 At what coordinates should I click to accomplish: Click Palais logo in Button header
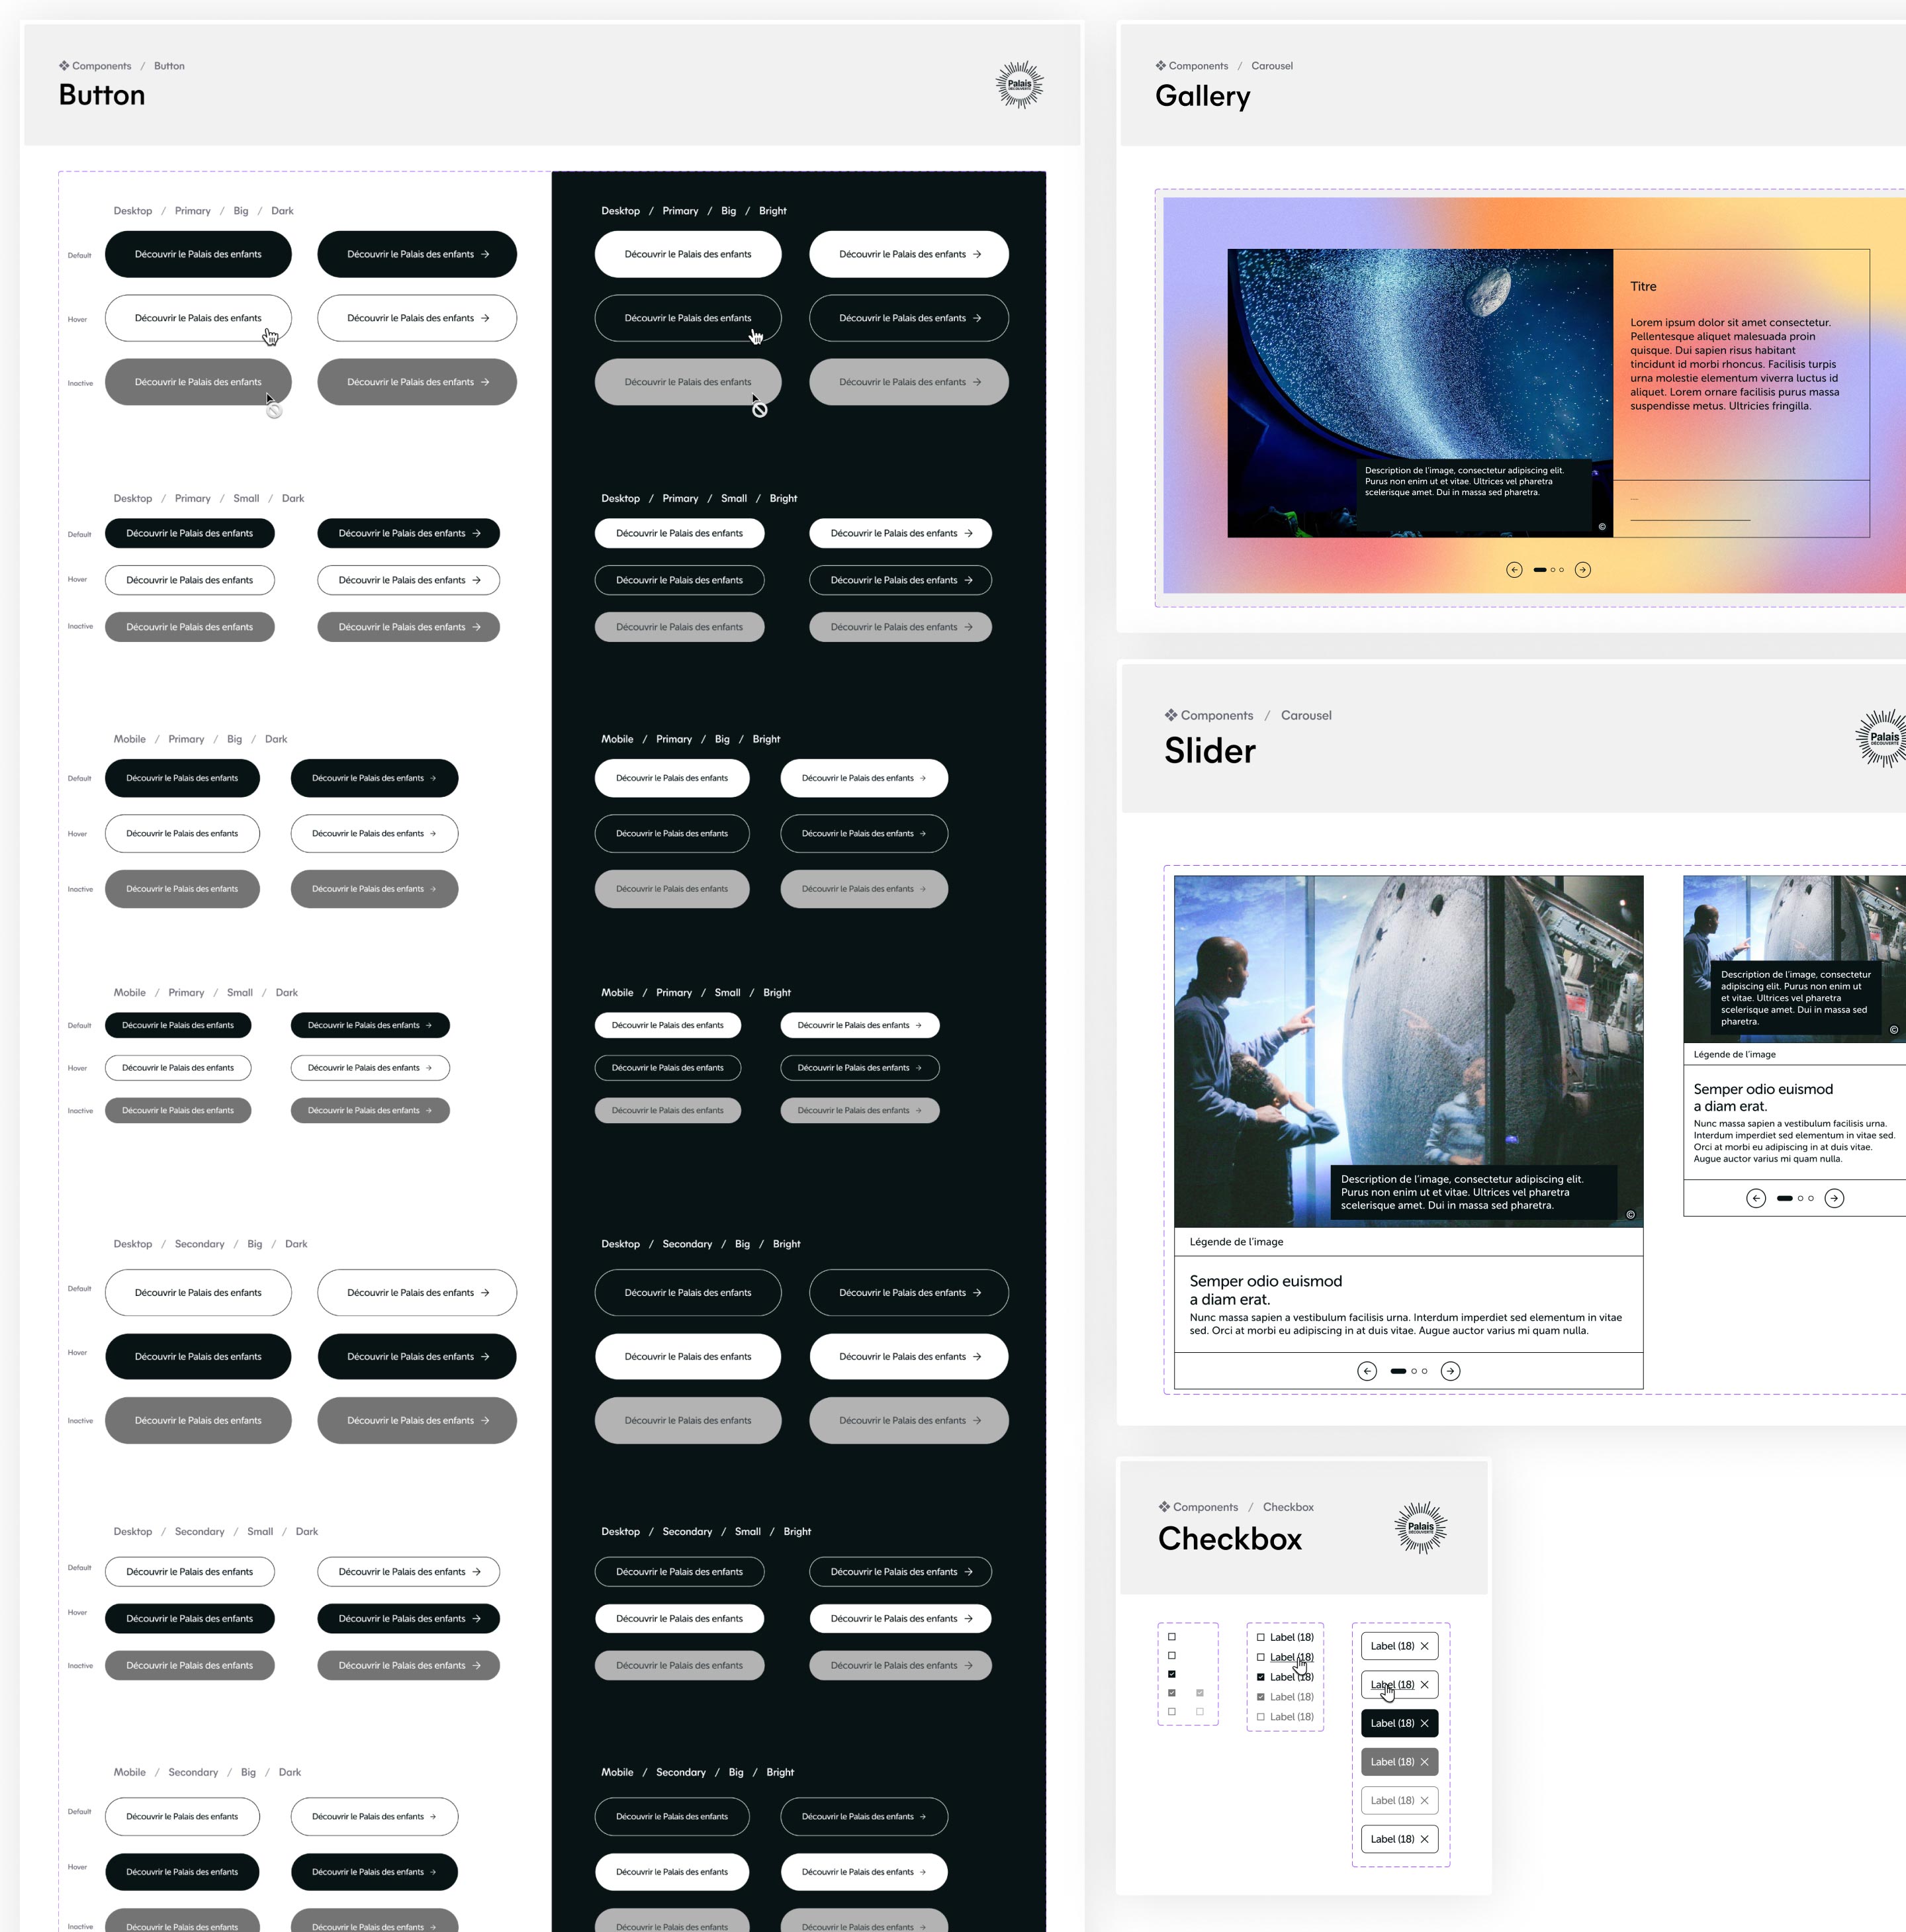click(x=1019, y=85)
